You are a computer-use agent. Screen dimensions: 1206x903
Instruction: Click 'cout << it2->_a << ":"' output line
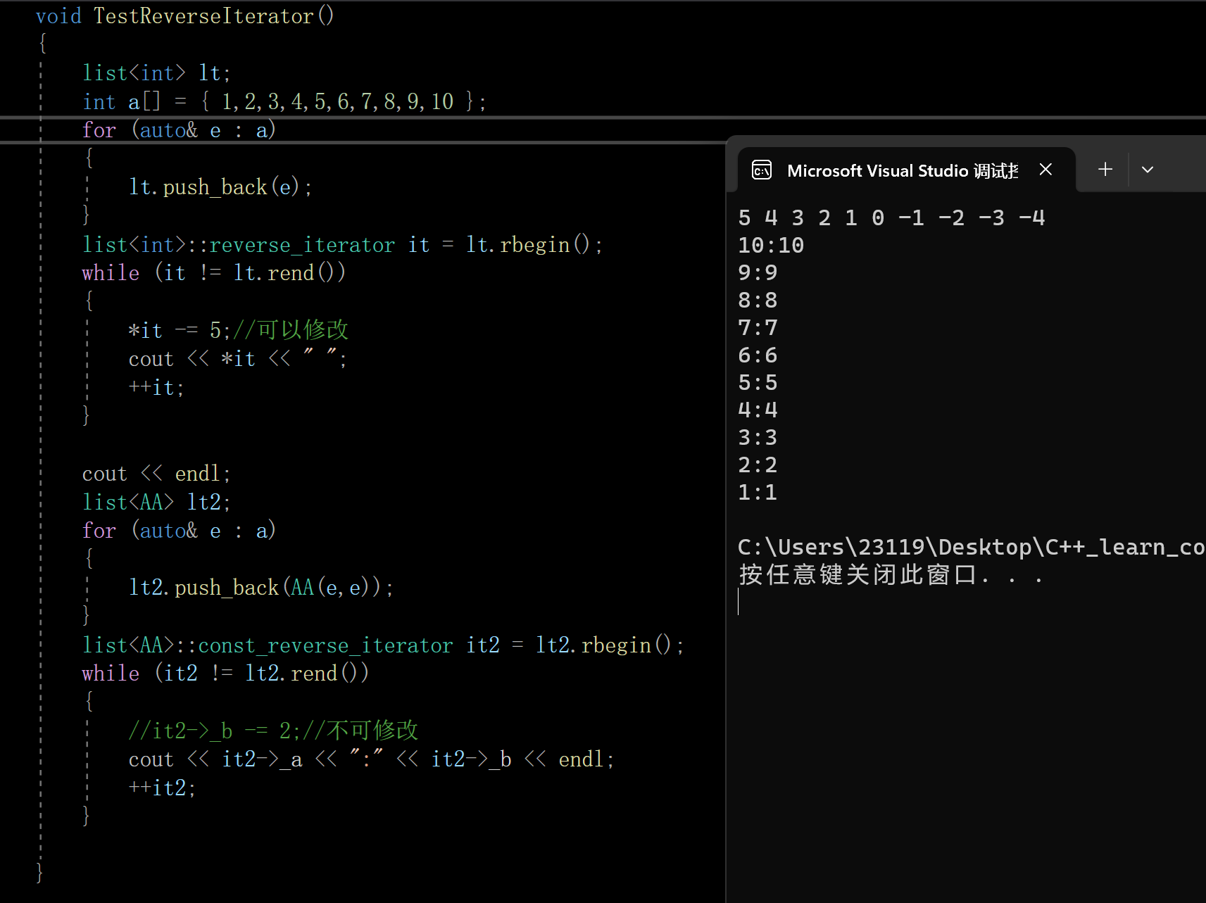tap(372, 759)
